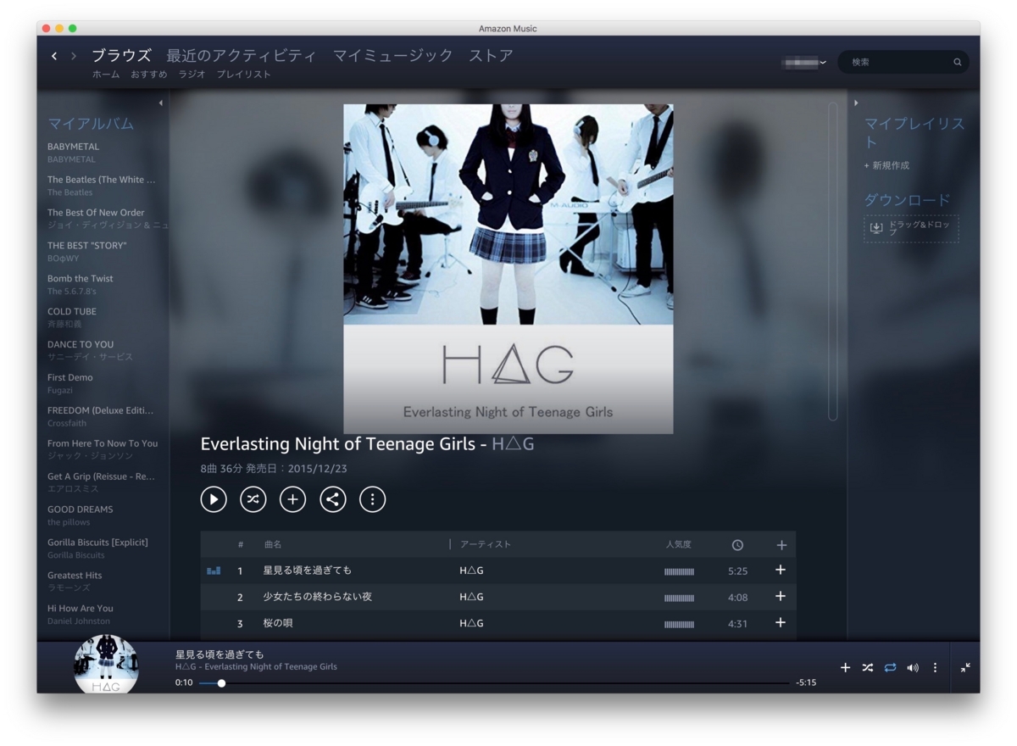The height and width of the screenshot is (746, 1017).
Task: Open The Beatles (The White… album
Action: 102,180
